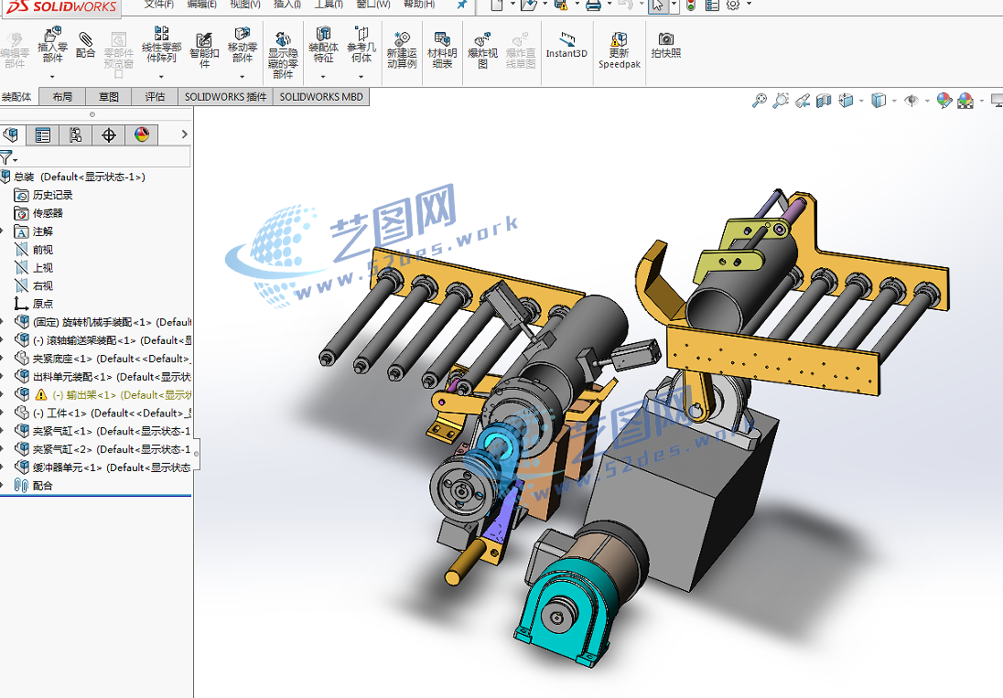The image size is (1003, 698).
Task: Toggle hide/show items eye icon in view toolbar
Action: click(x=911, y=101)
